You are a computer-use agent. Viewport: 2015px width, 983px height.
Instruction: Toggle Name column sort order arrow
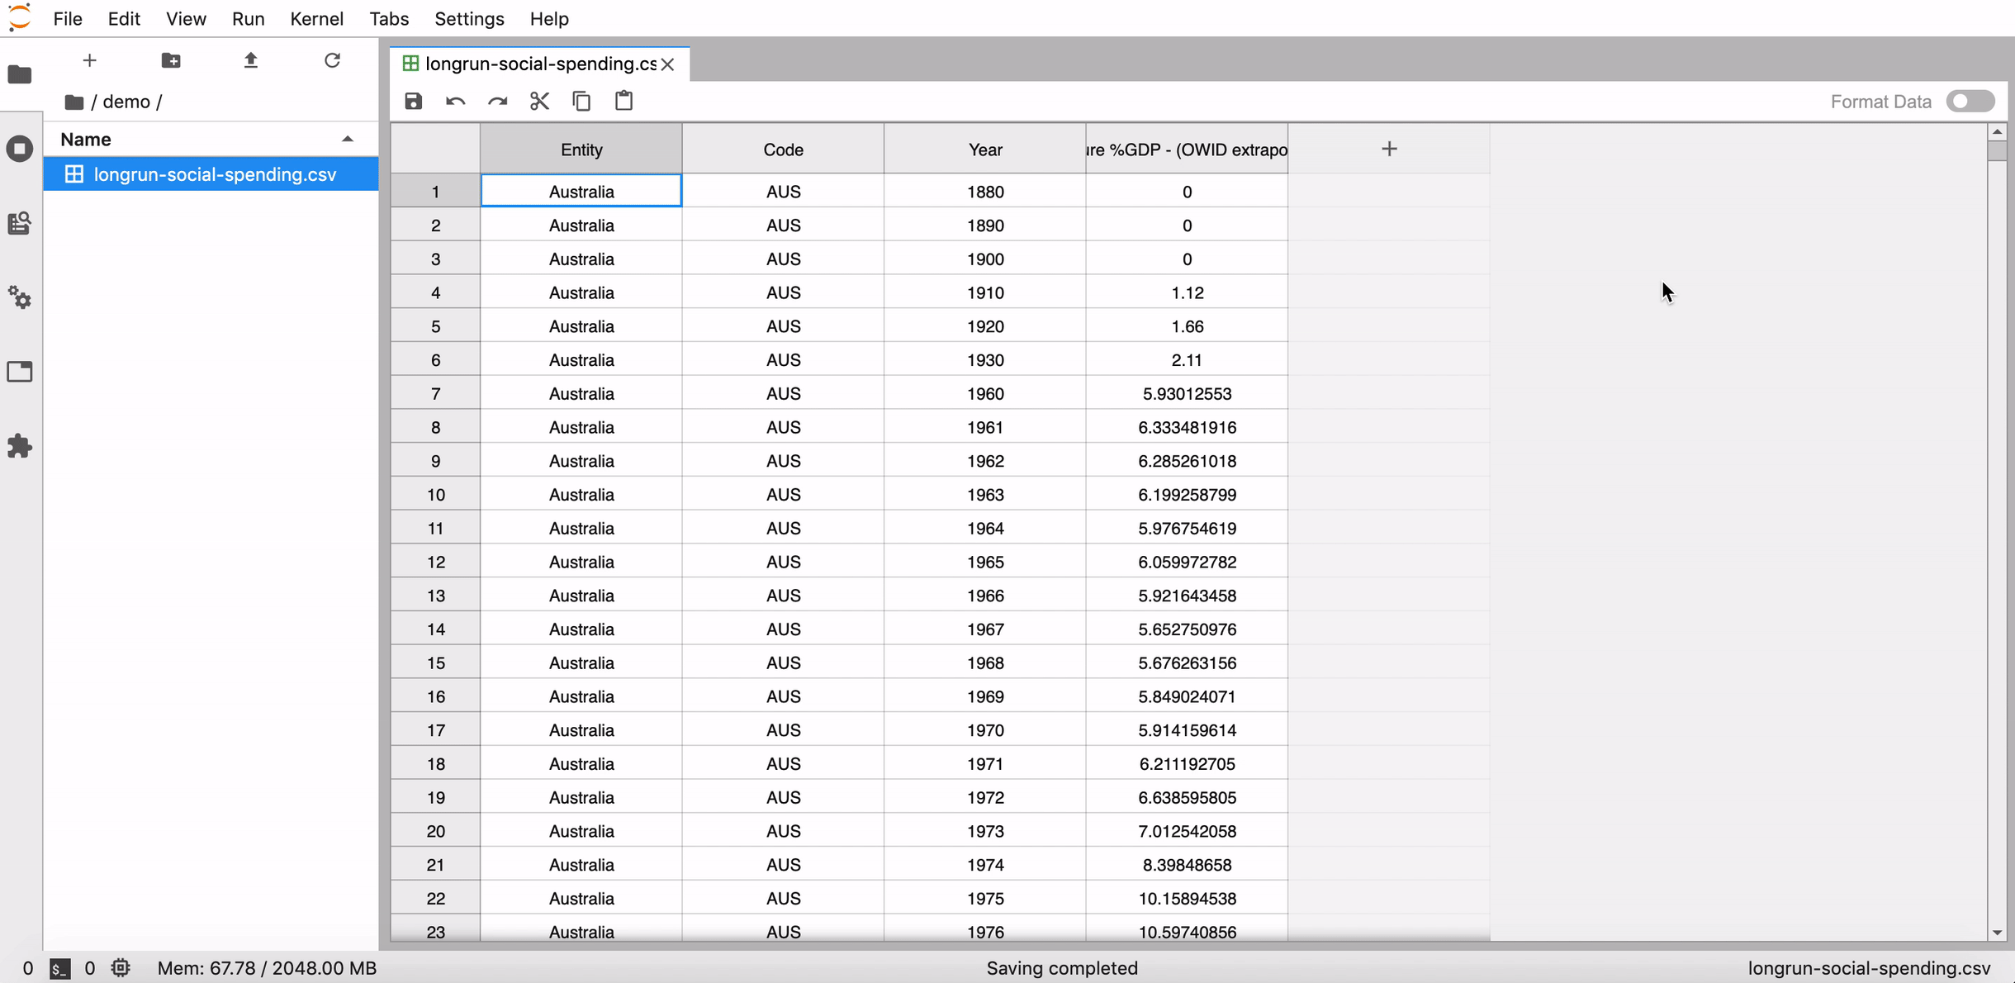(x=347, y=139)
